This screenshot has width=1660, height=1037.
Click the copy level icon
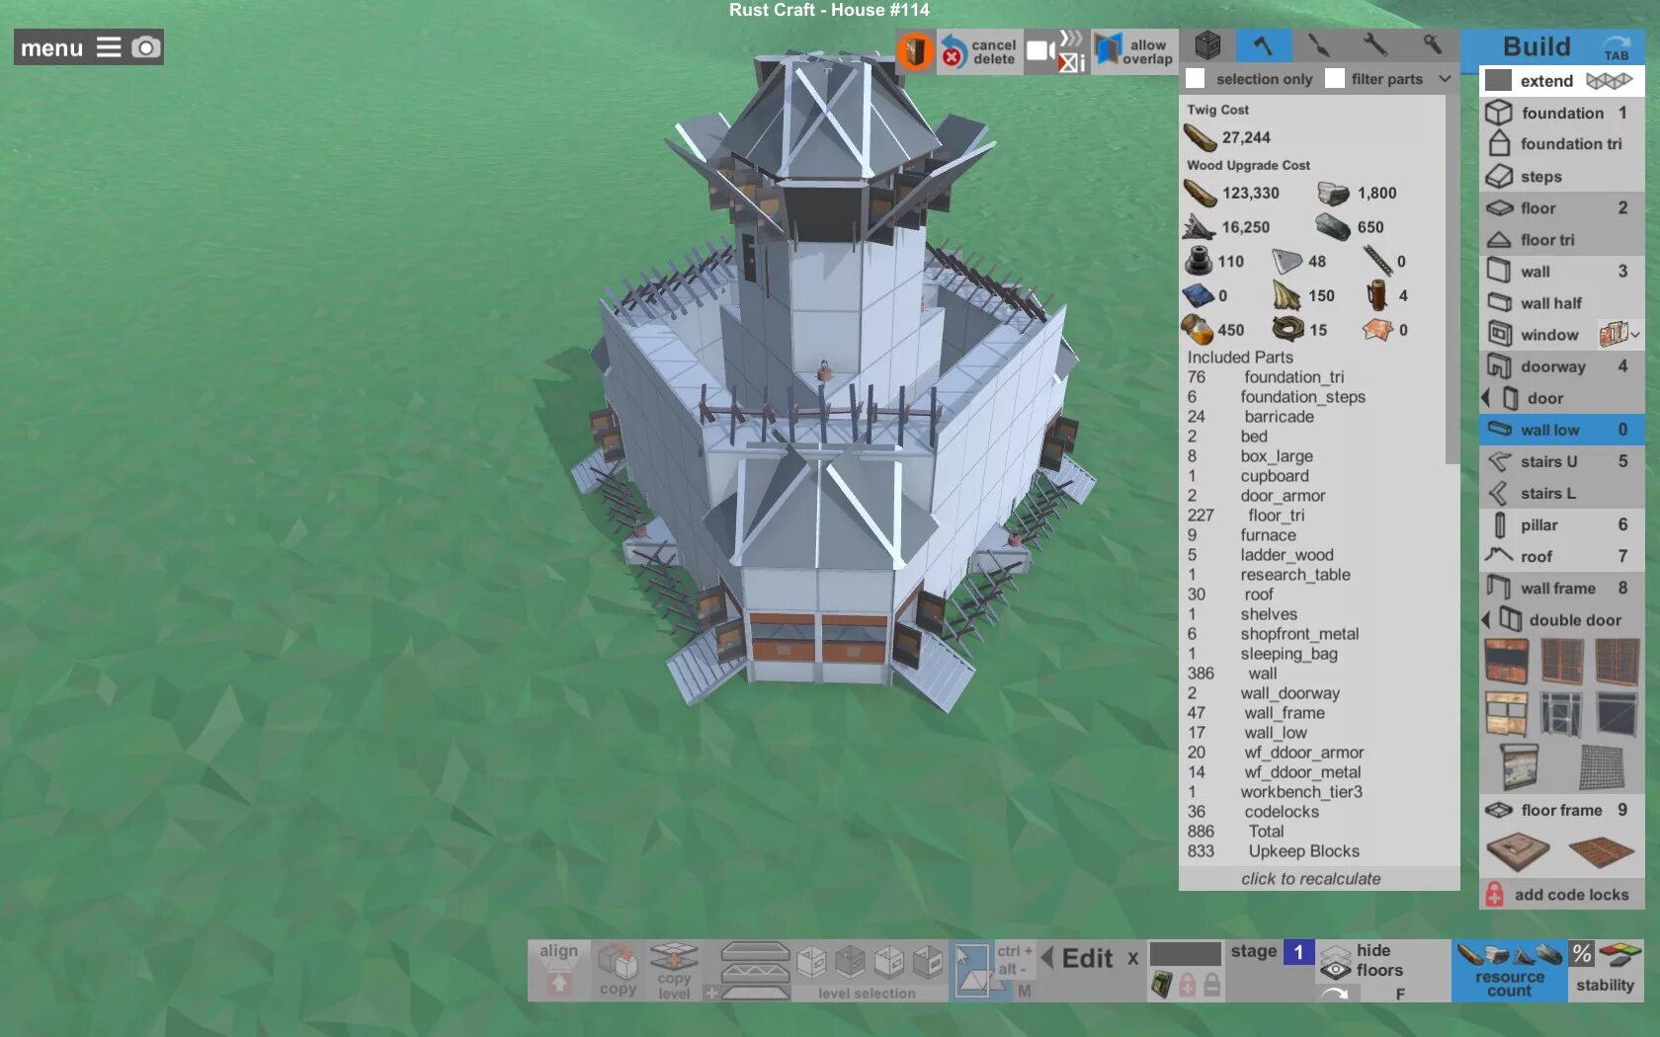(x=674, y=958)
